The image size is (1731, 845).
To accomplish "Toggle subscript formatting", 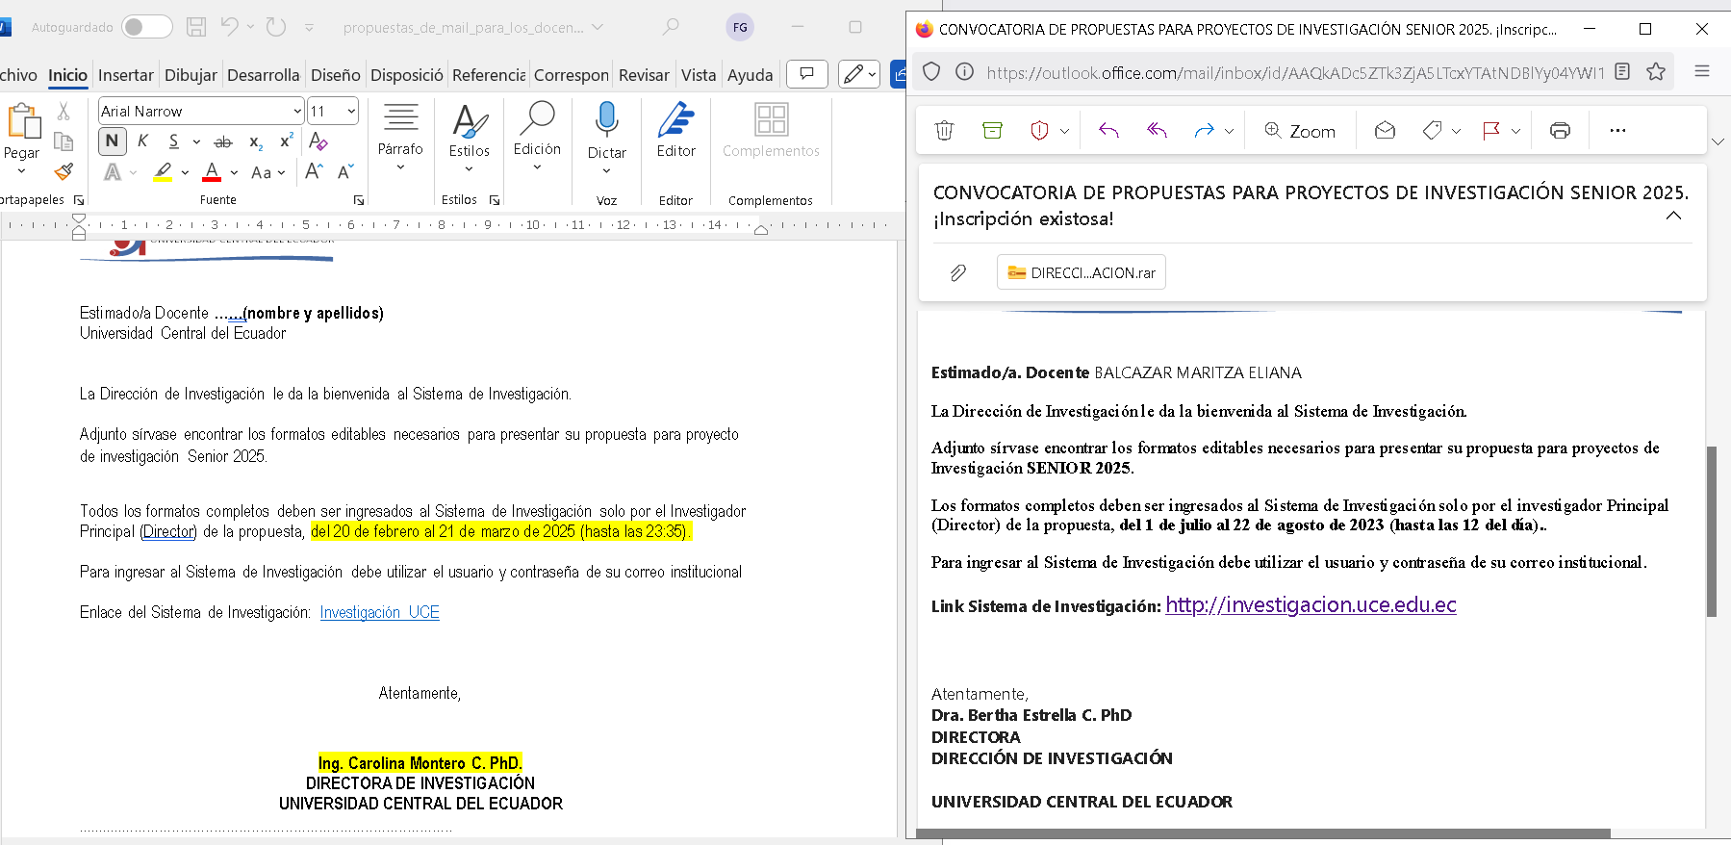I will [x=256, y=141].
